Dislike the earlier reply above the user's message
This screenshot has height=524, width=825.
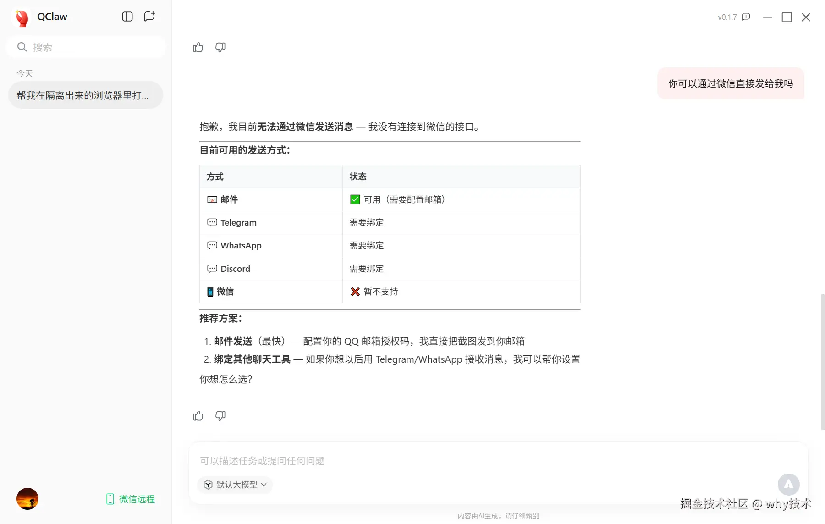point(220,47)
